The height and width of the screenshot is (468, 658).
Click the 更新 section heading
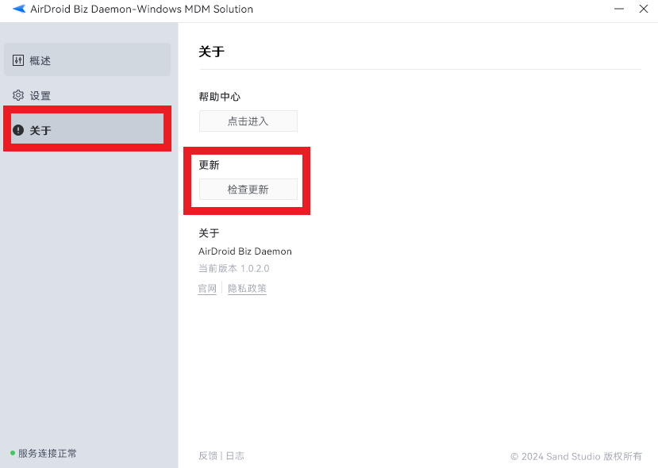[209, 165]
